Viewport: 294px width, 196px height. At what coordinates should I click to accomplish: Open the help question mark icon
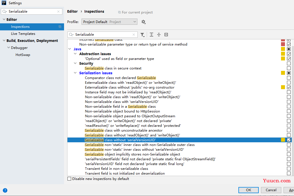coord(5,190)
